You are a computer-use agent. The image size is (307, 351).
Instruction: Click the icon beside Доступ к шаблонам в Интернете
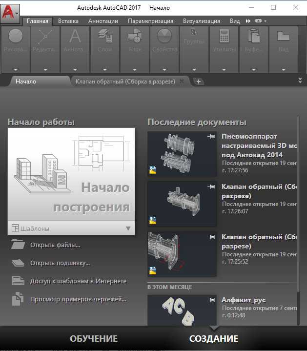[x=18, y=281]
